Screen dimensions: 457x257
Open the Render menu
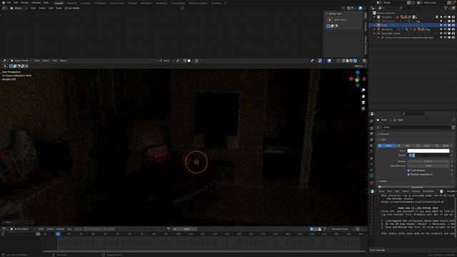[x=25, y=3]
